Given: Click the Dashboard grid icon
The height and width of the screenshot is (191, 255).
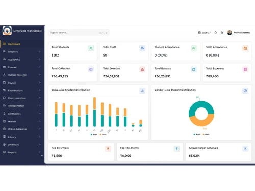Looking at the screenshot, I should click(x=4, y=44).
